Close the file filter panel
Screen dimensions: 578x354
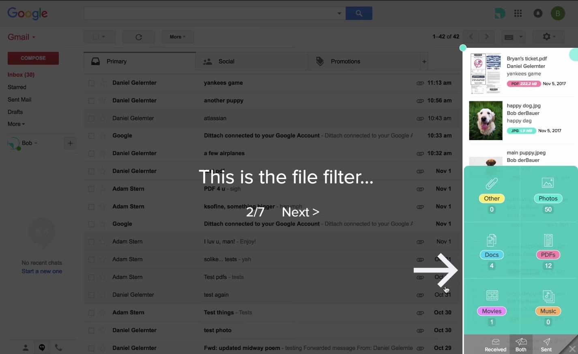tap(572, 348)
